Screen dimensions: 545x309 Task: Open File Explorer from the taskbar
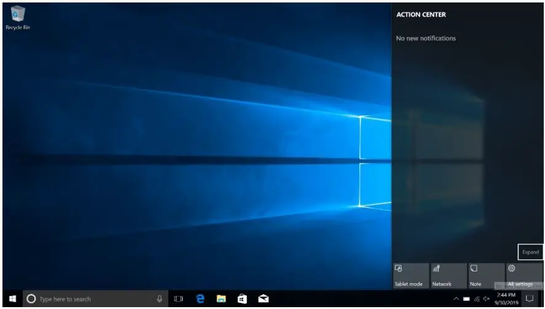click(221, 299)
